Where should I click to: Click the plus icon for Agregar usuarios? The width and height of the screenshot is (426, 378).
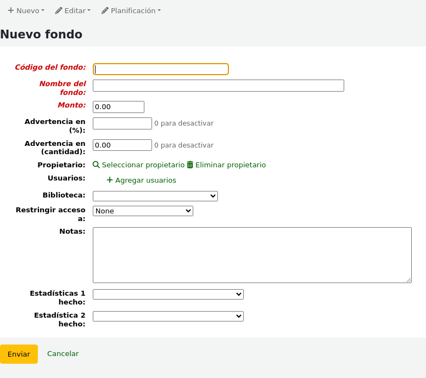pos(110,180)
